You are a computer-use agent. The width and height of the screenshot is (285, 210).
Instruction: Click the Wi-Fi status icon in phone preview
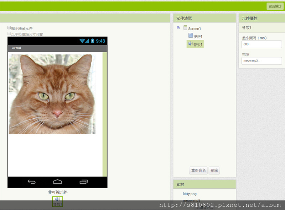point(82,41)
